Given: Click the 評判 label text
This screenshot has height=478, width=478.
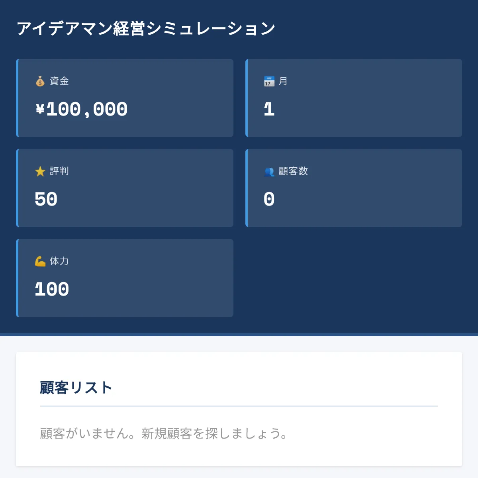Looking at the screenshot, I should pos(59,171).
